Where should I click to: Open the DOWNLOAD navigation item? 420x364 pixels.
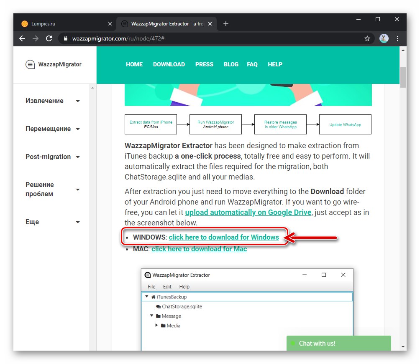(x=169, y=64)
